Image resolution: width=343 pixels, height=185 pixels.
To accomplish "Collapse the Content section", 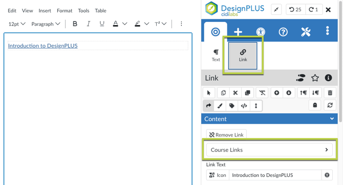I will [269, 119].
